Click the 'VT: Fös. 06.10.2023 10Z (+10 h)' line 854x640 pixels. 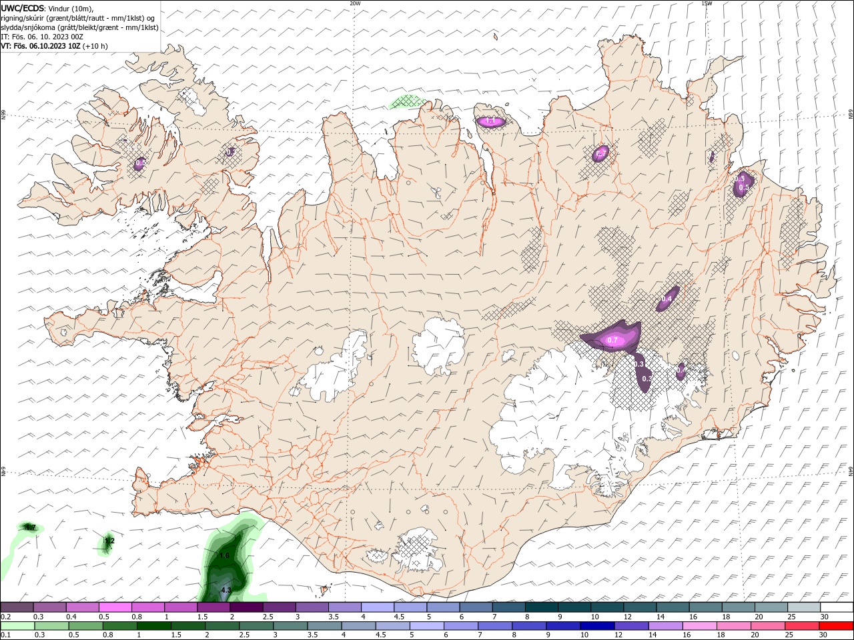(x=54, y=46)
